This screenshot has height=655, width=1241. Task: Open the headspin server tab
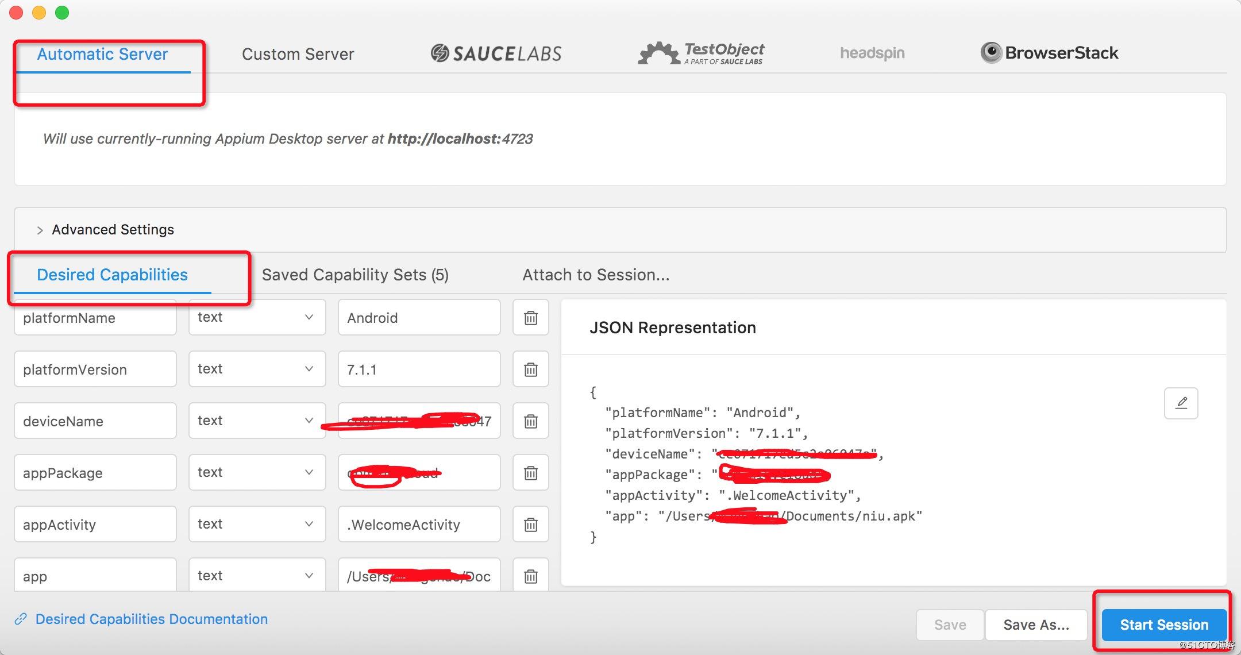coord(872,53)
